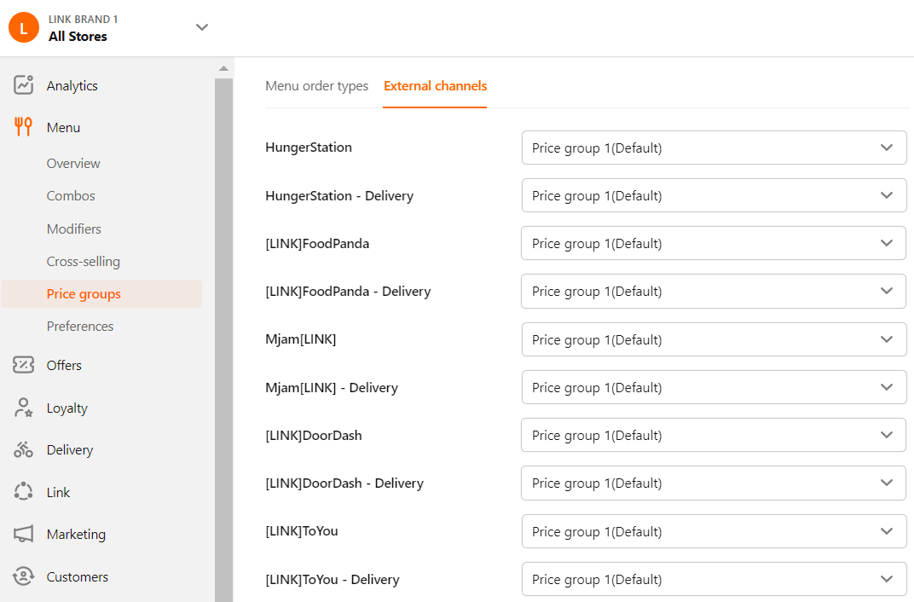This screenshot has width=914, height=602.
Task: Click the Customers headset icon
Action: click(x=23, y=576)
